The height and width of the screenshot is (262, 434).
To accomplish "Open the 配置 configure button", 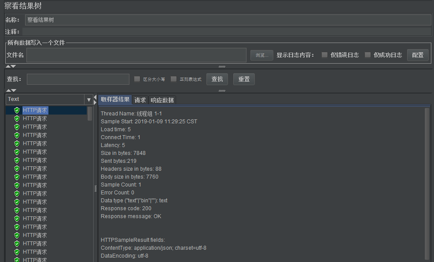I will coord(418,55).
